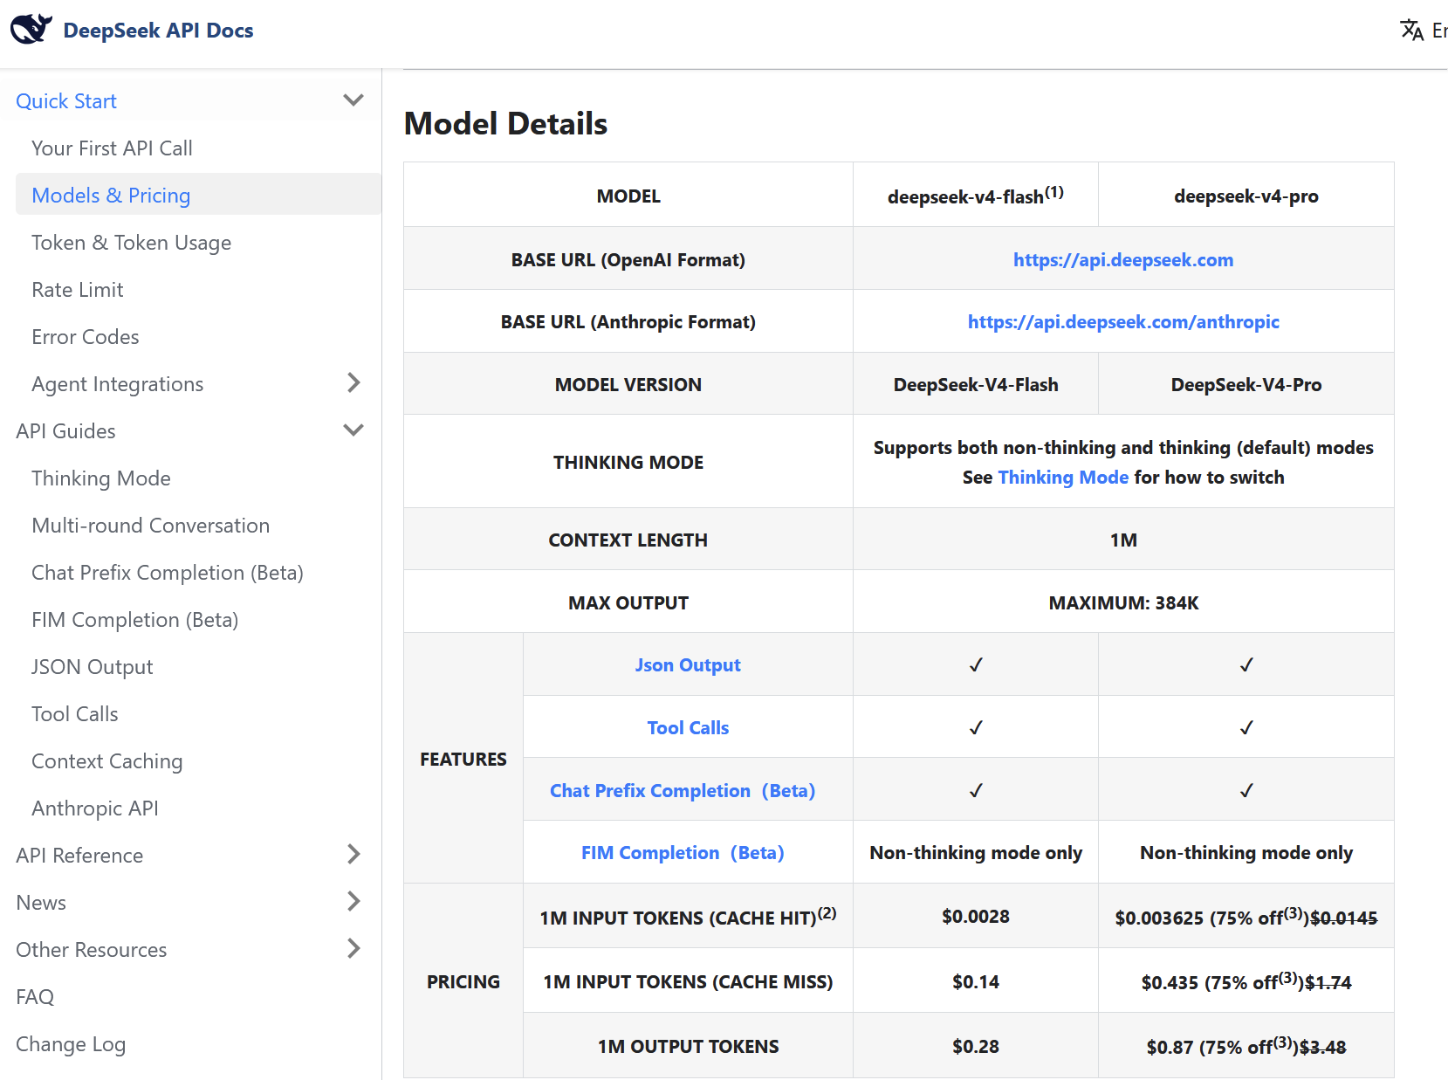Viewport: 1448px width, 1080px height.
Task: Open the Tool Calls feature link
Action: (x=688, y=727)
